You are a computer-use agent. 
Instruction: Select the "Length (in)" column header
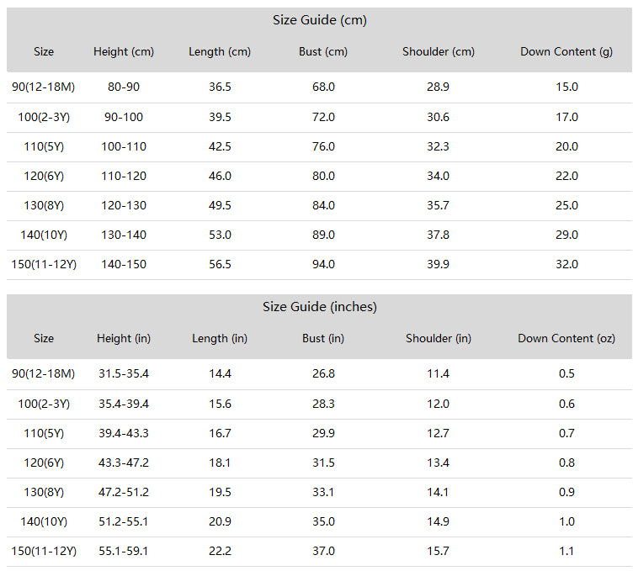click(x=220, y=339)
